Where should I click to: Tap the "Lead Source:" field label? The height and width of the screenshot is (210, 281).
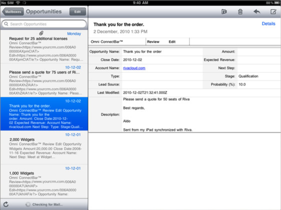[x=109, y=85]
